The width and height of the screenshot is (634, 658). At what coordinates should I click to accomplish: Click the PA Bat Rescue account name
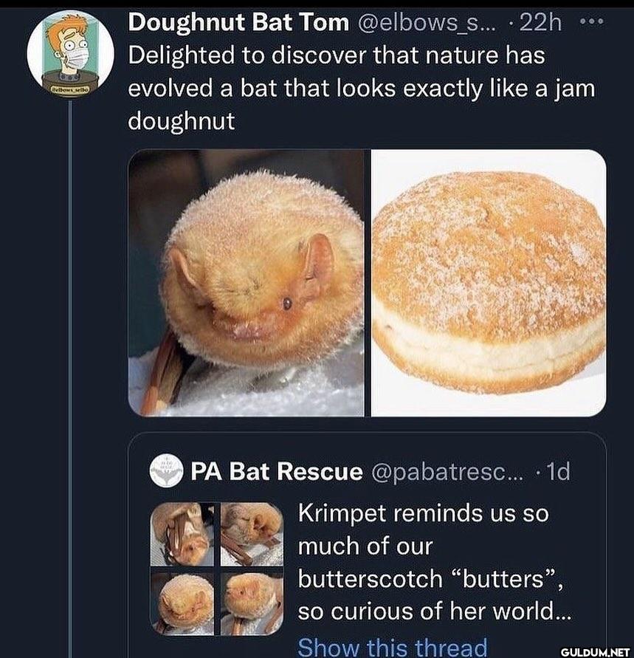(x=276, y=471)
